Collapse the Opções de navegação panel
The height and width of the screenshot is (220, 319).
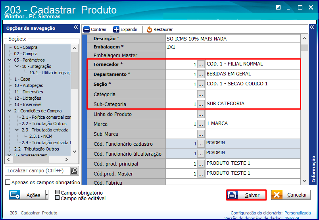[x=76, y=27]
